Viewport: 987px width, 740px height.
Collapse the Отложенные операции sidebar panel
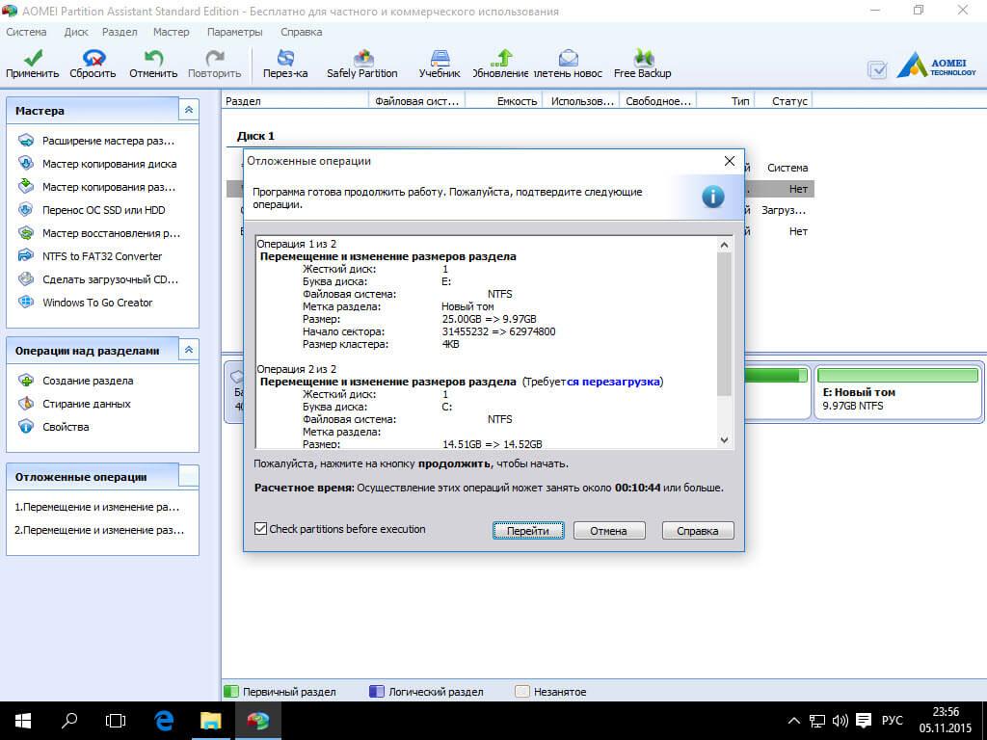pos(188,476)
